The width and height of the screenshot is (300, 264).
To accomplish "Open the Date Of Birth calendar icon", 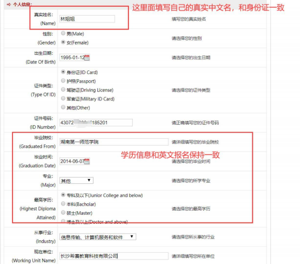I will 87,57.
